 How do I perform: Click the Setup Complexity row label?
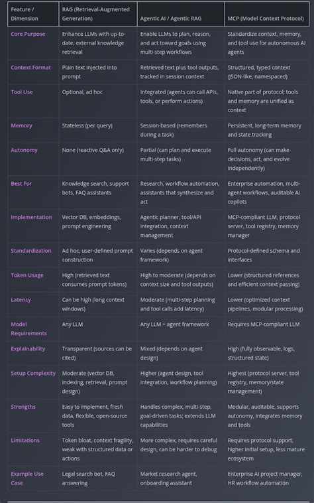click(x=33, y=373)
